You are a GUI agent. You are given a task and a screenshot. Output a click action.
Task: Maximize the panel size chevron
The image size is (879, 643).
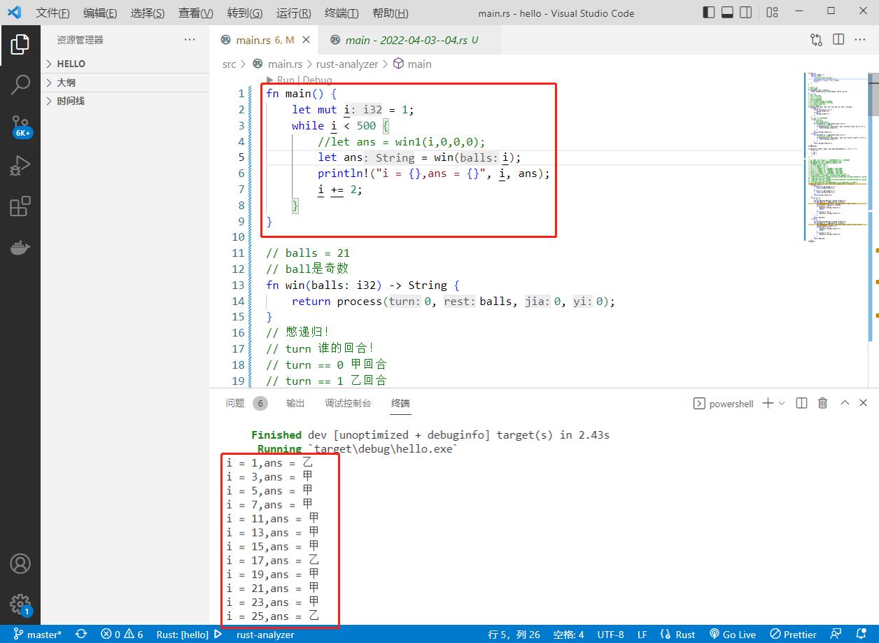[x=845, y=403]
